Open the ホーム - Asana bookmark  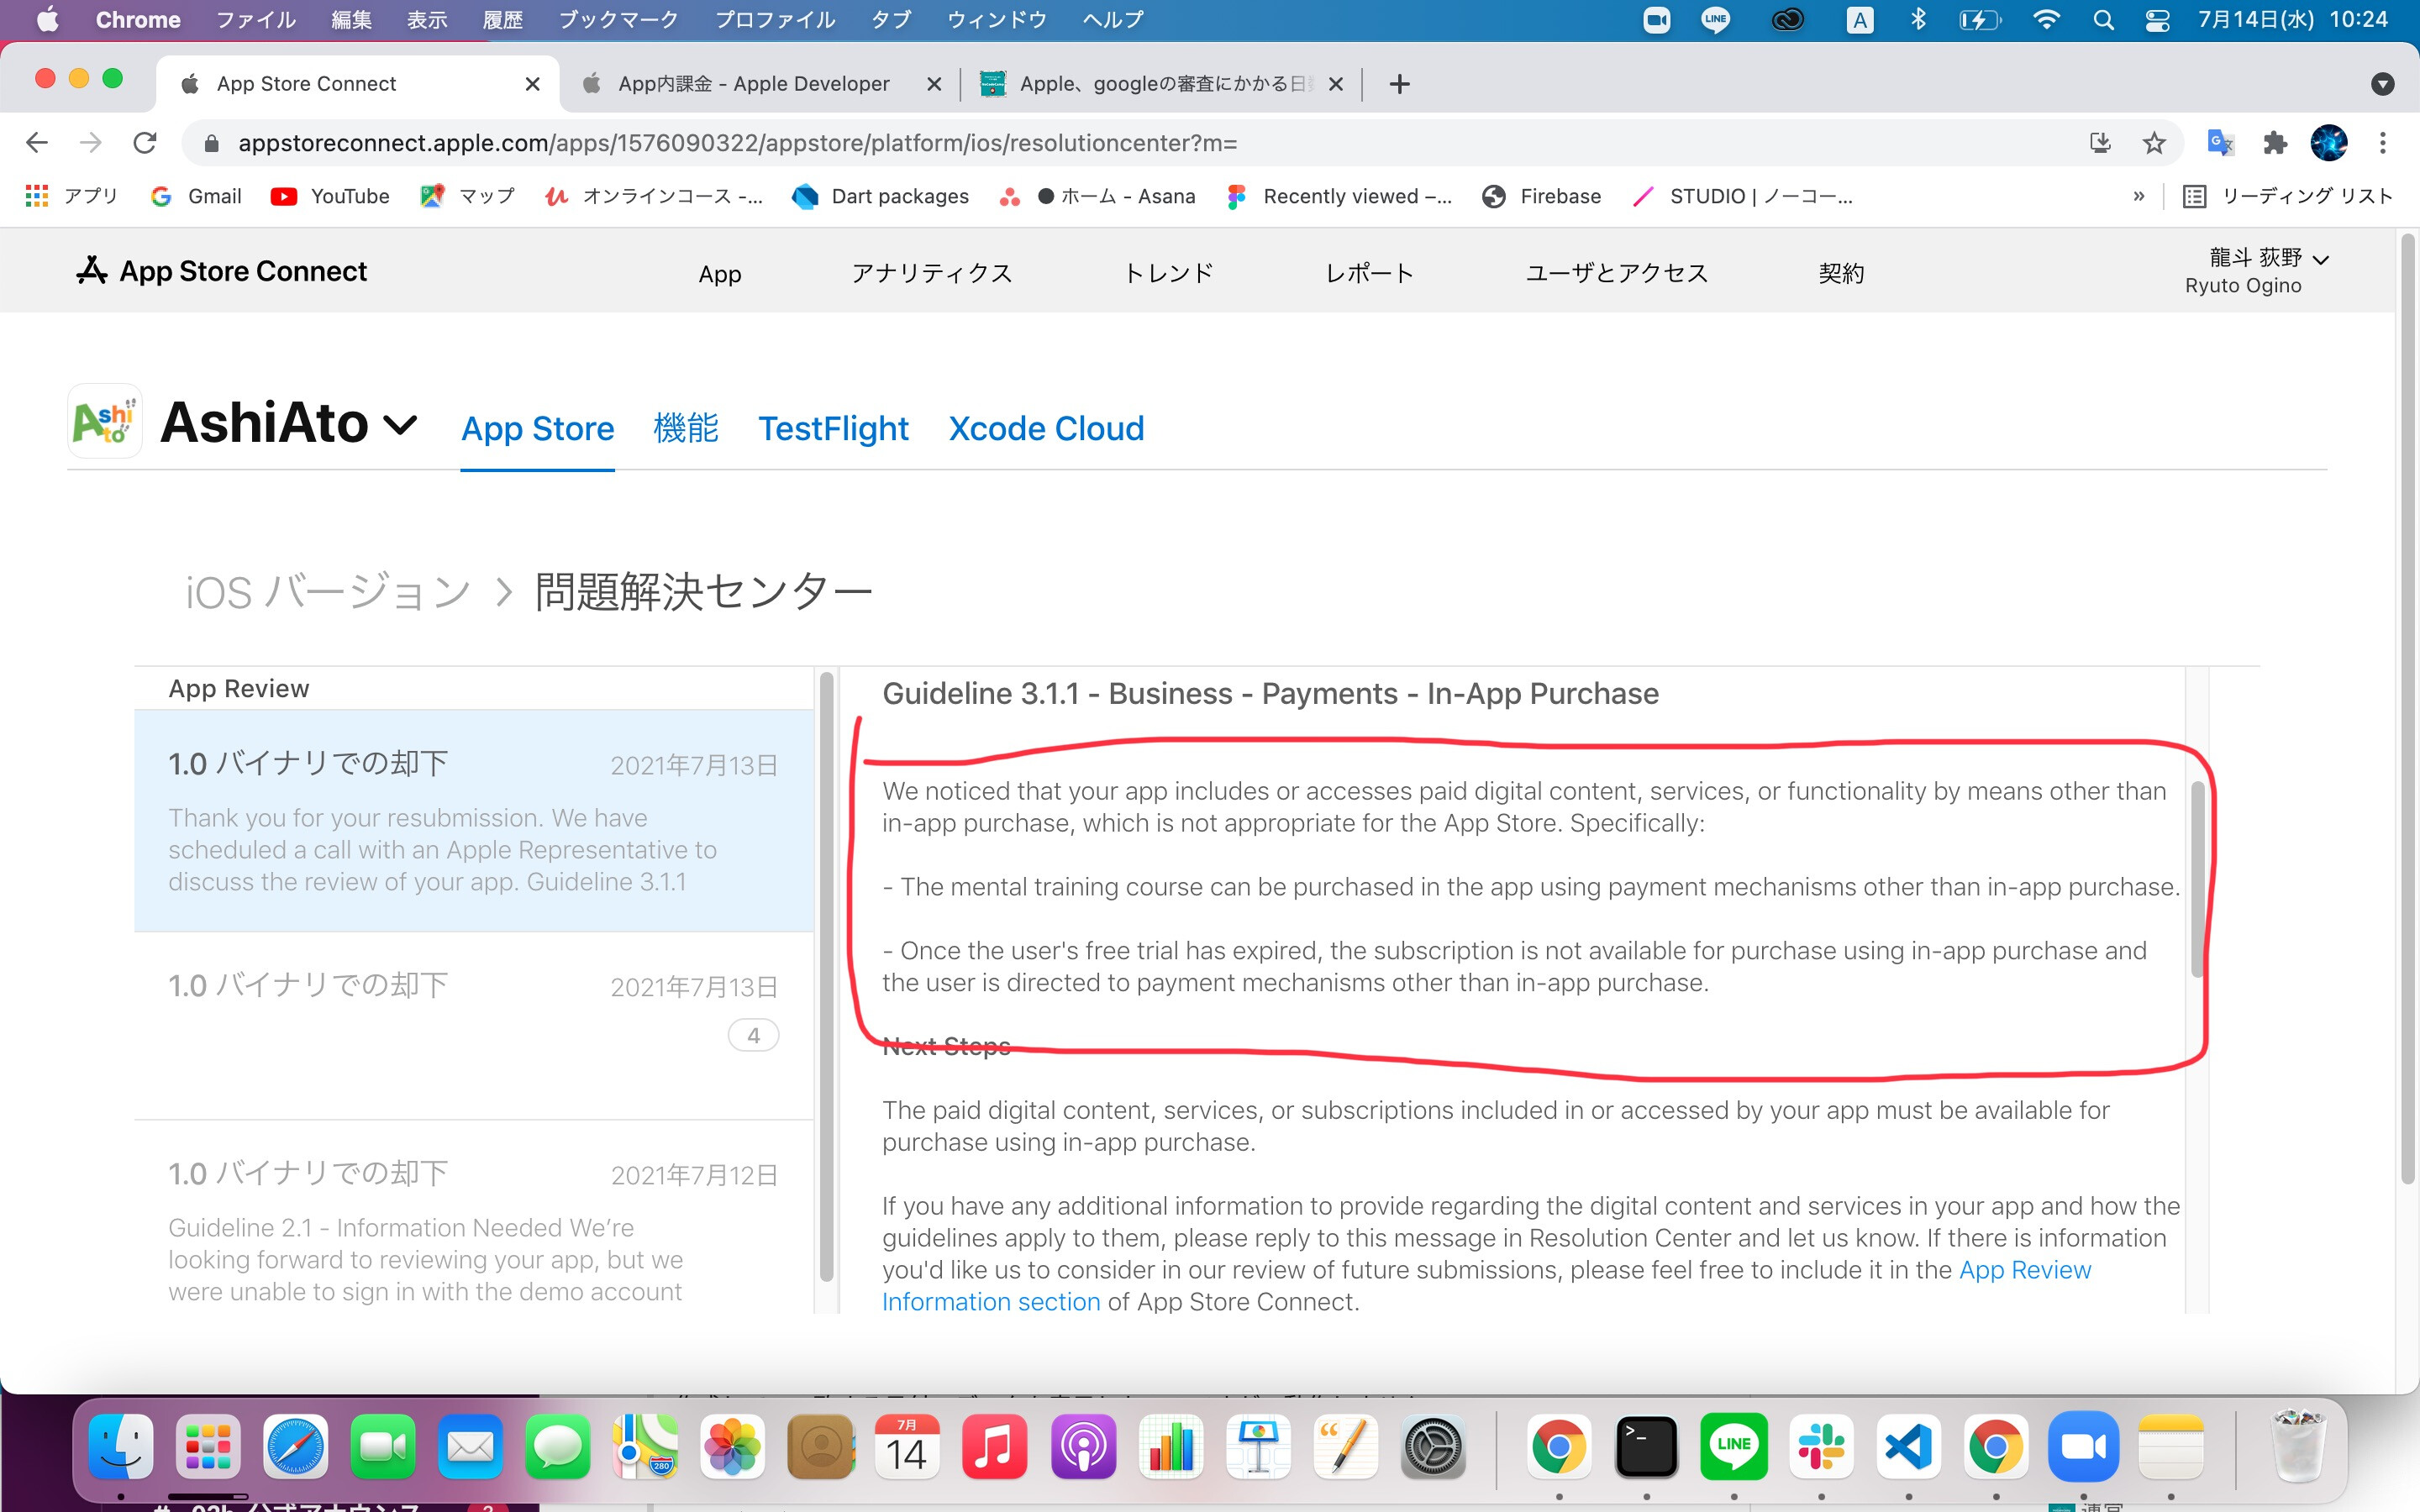pos(1097,196)
